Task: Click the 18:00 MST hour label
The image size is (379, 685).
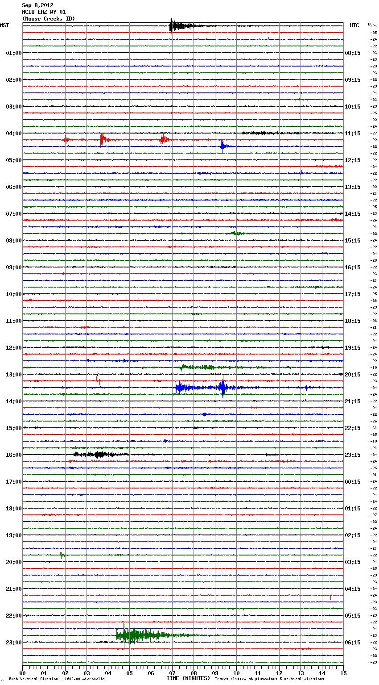Action: (13, 509)
